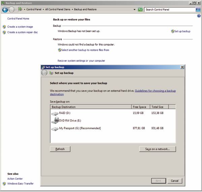202x192 pixels.
Task: Click Save on a network button
Action: coord(158,149)
